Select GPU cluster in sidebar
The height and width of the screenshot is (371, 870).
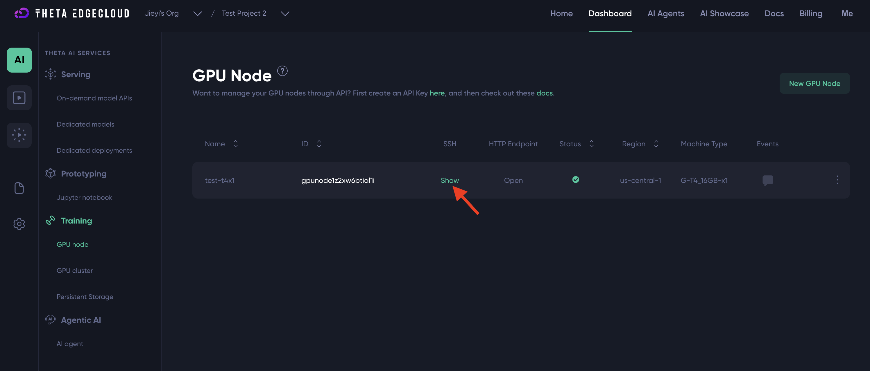coord(75,271)
